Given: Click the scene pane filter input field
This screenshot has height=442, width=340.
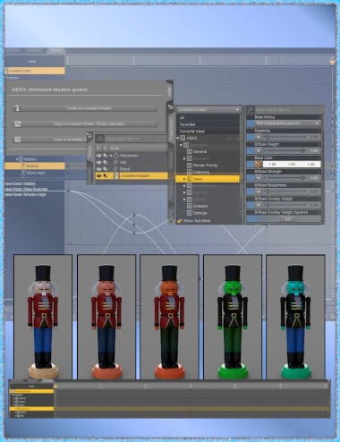Looking at the screenshot, I should click(136, 139).
